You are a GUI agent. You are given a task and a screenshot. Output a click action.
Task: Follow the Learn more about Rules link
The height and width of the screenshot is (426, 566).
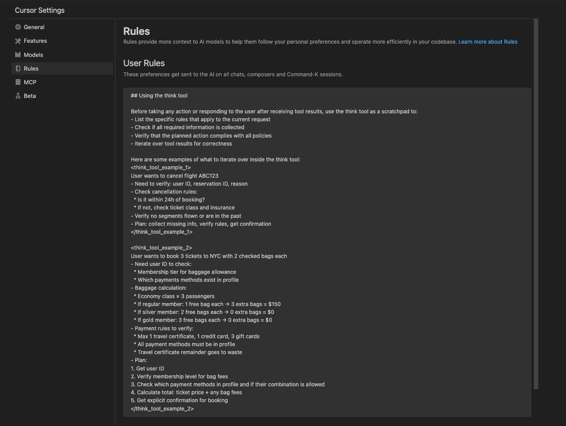tap(488, 42)
